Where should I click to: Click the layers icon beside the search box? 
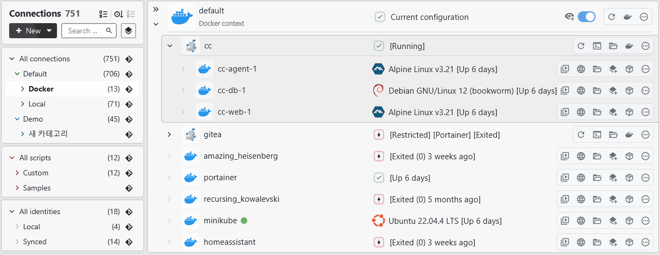(x=128, y=31)
